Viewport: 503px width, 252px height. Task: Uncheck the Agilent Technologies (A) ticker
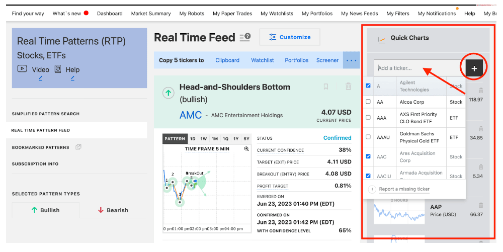coord(368,86)
